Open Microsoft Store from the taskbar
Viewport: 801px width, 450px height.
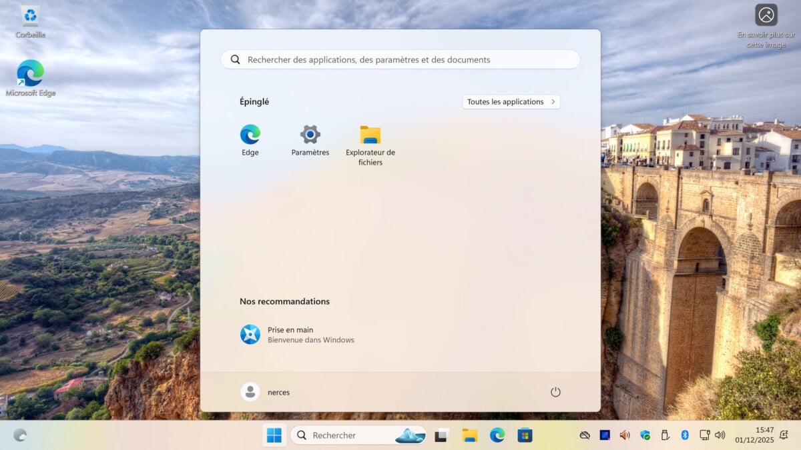pyautogui.click(x=525, y=435)
